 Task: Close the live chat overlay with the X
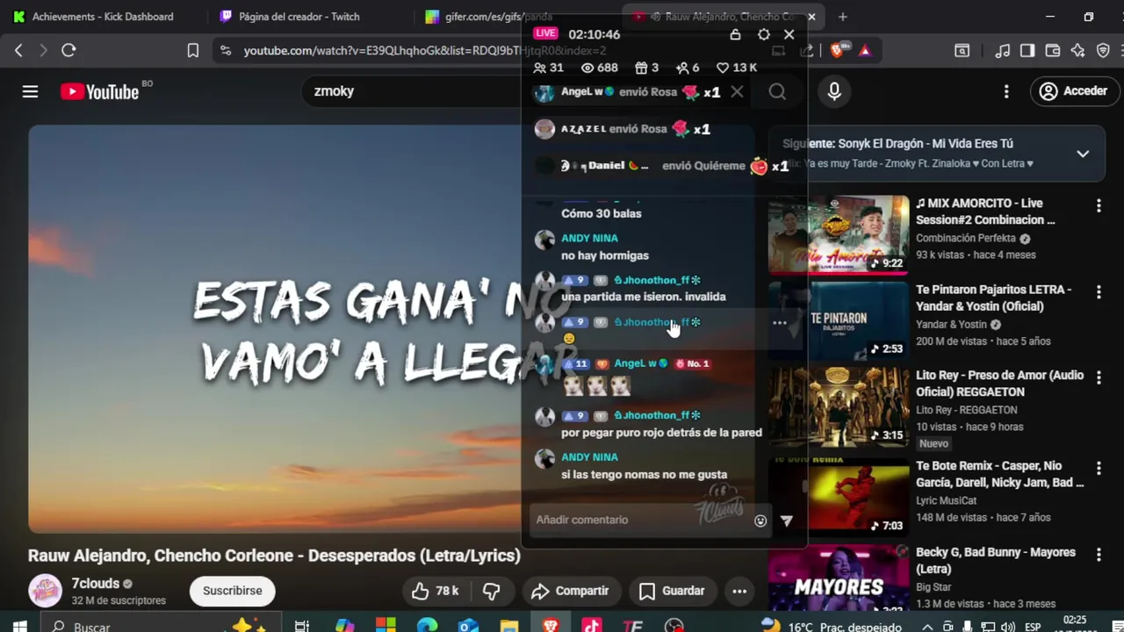pyautogui.click(x=789, y=34)
